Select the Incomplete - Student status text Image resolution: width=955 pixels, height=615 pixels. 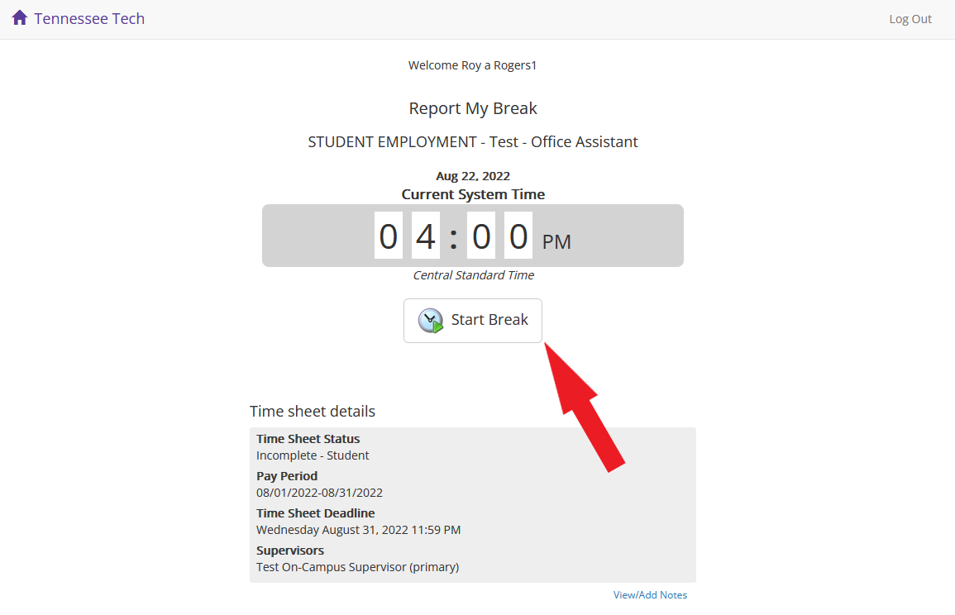pyautogui.click(x=313, y=455)
